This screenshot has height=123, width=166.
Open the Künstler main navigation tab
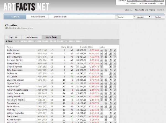coord(15,17)
